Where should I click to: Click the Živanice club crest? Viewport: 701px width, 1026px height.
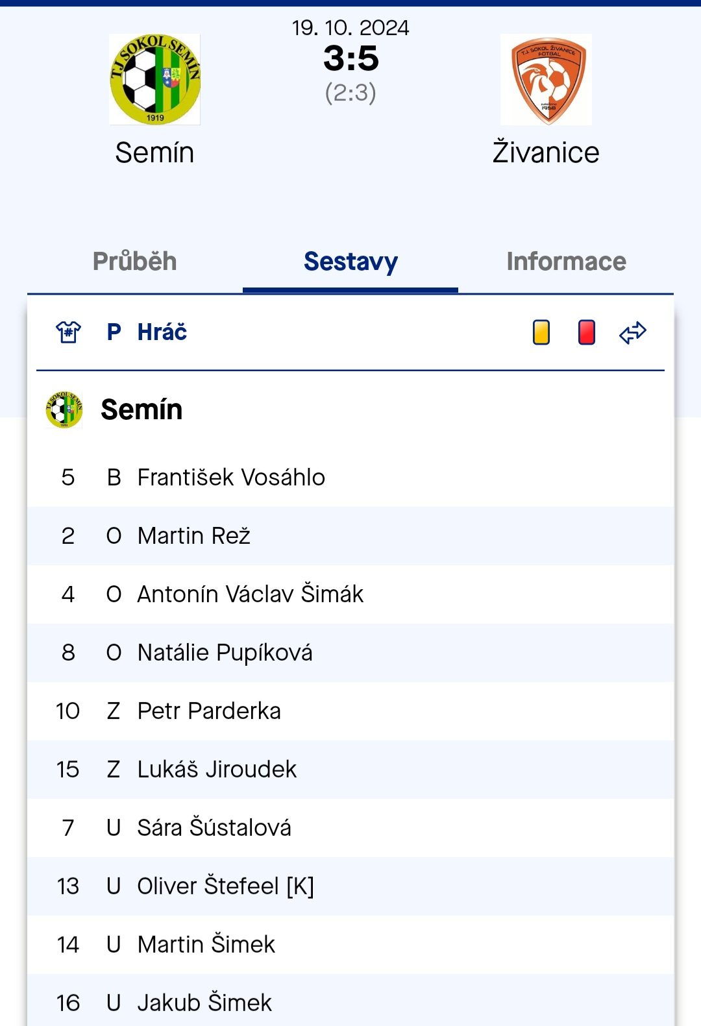tap(546, 79)
